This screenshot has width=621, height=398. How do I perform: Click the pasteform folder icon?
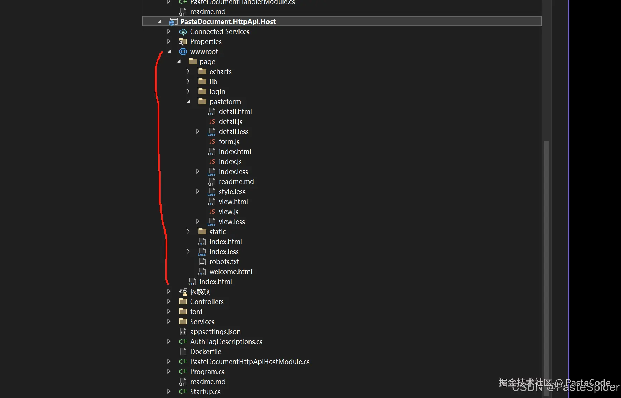202,101
